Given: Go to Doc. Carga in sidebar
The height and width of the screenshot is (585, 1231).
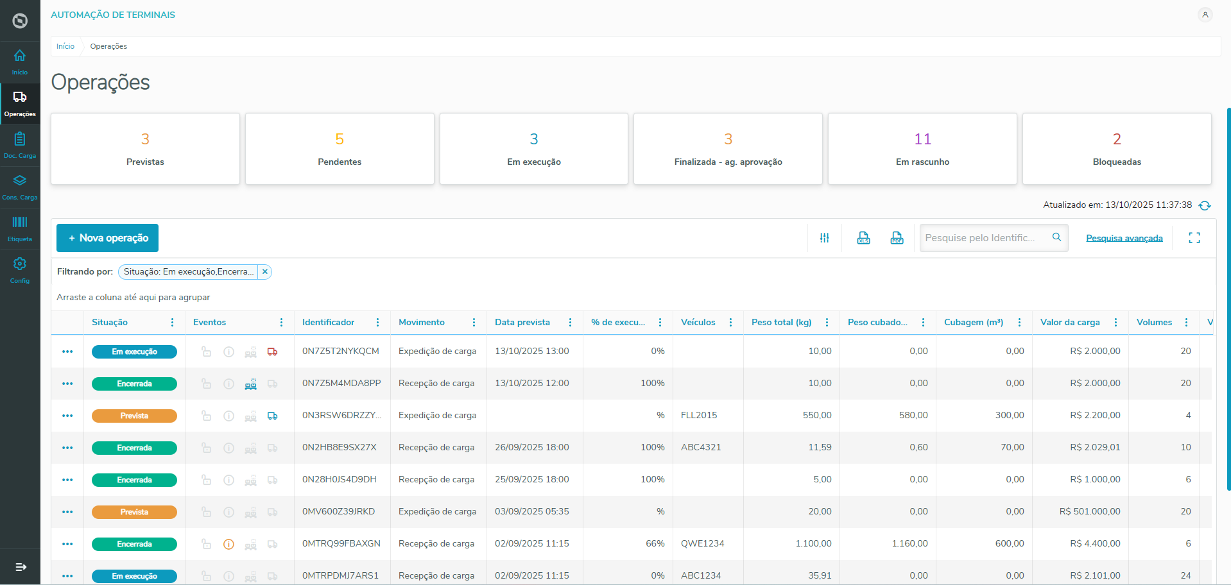Looking at the screenshot, I should [20, 145].
